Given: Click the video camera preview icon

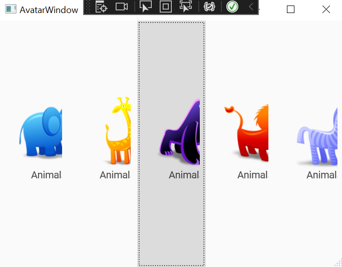Looking at the screenshot, I should pos(122,7).
